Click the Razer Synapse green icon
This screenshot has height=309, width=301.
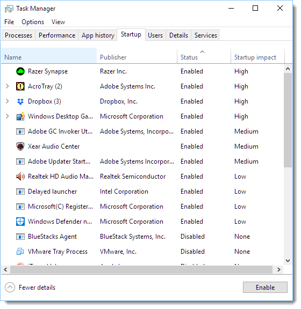[x=20, y=71]
